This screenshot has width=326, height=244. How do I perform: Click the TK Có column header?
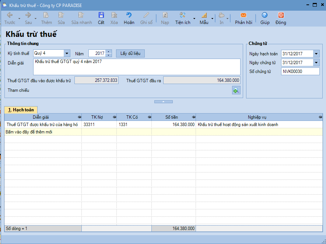132,117
